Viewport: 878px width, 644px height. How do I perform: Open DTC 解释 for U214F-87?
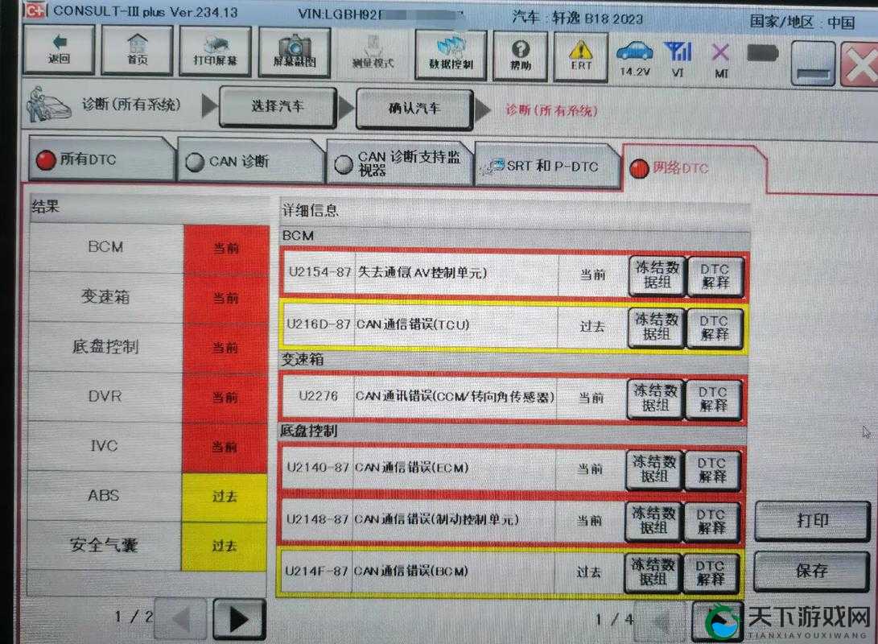710,573
